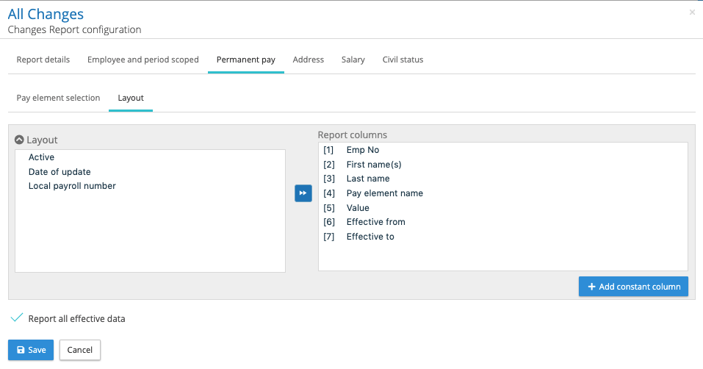The width and height of the screenshot is (703, 369).
Task: Select Active in the Layout list
Action: pos(42,157)
